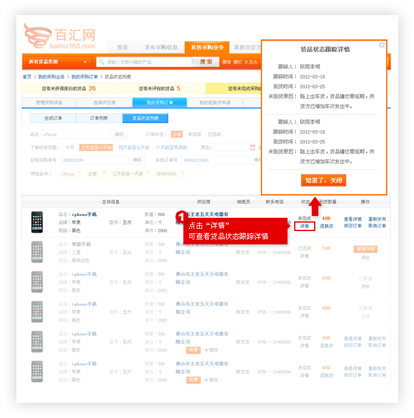Click 详情 link in first row

point(305,226)
